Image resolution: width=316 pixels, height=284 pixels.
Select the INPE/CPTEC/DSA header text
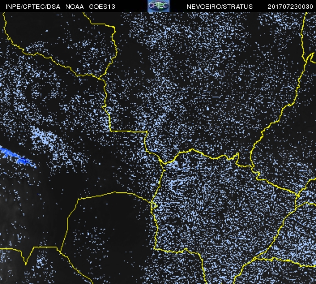pyautogui.click(x=33, y=7)
